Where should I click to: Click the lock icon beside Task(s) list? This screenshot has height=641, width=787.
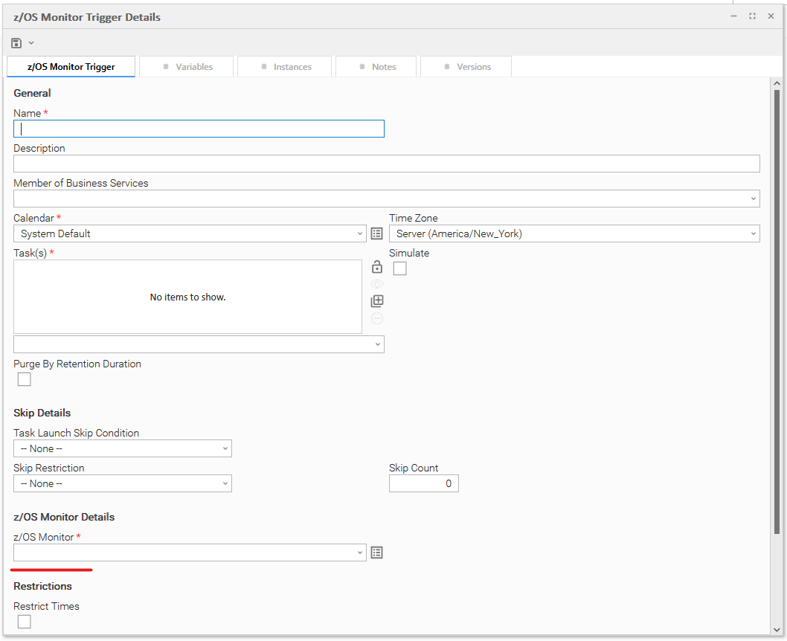coord(377,267)
